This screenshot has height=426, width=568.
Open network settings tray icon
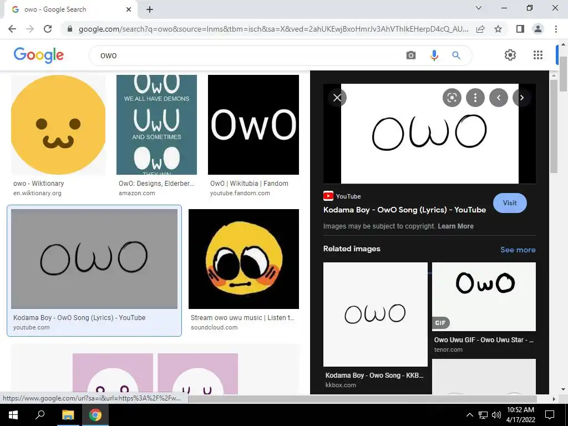click(x=483, y=415)
